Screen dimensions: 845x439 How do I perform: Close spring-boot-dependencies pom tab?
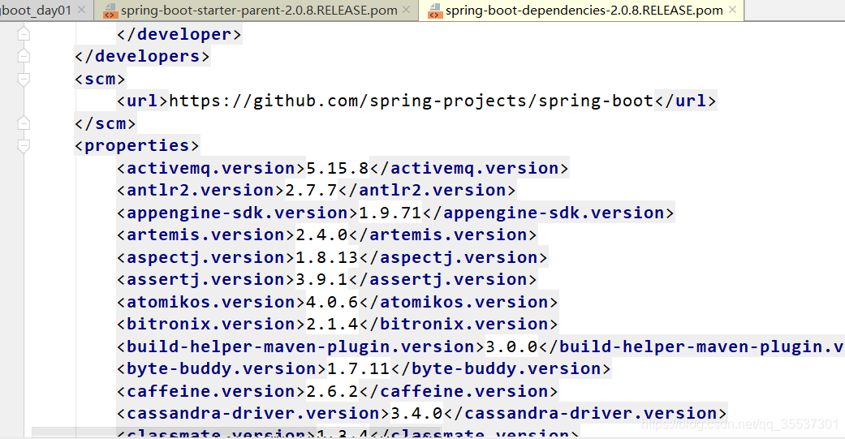[732, 10]
